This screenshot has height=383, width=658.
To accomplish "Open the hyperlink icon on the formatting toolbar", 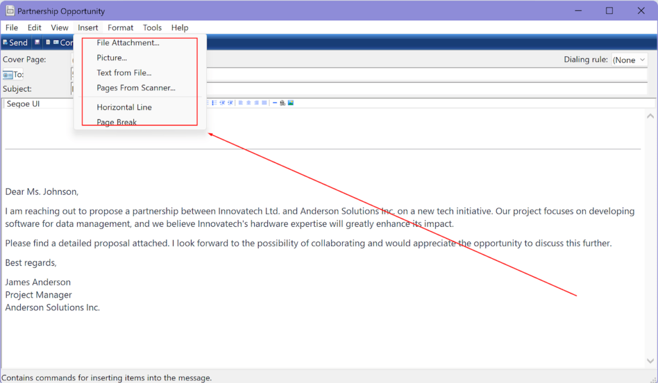I will [282, 102].
